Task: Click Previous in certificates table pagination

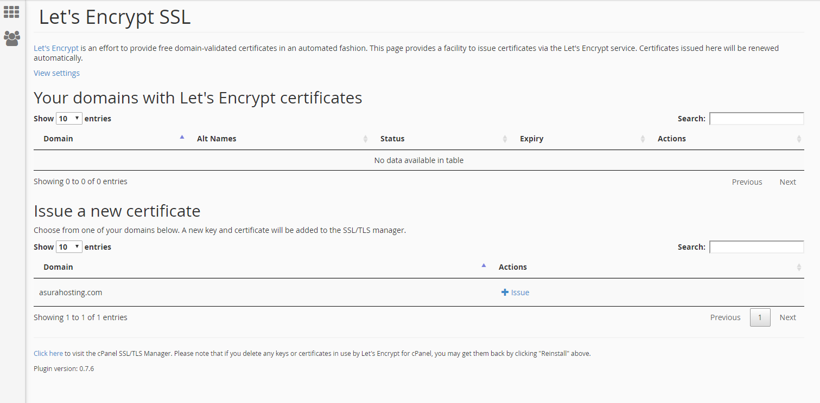Action: 747,182
